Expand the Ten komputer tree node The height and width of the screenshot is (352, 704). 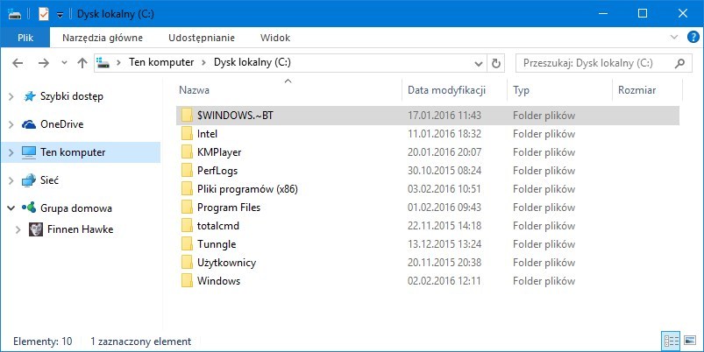11,152
